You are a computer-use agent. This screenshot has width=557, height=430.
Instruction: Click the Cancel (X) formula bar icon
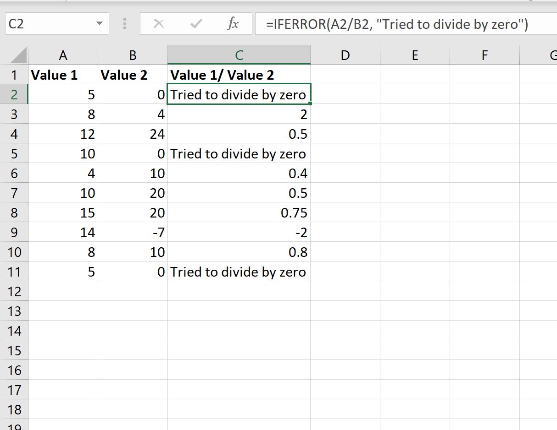(x=159, y=24)
